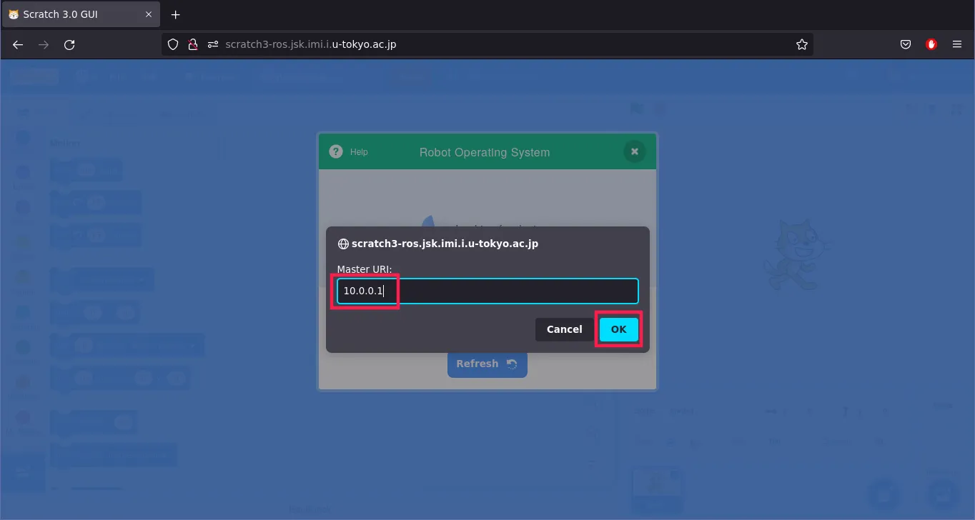Open Help in the ROS dialog
975x520 pixels.
pyautogui.click(x=349, y=151)
